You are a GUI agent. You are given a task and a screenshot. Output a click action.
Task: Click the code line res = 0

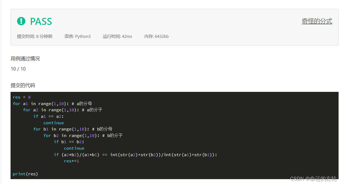coord(22,97)
